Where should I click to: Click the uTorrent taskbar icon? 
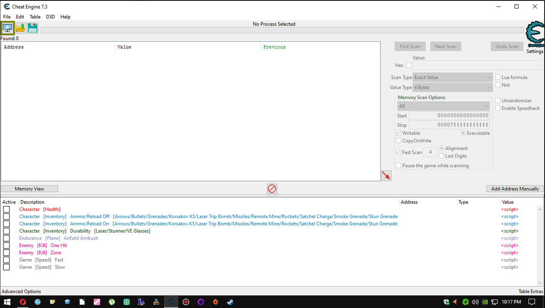tap(112, 302)
